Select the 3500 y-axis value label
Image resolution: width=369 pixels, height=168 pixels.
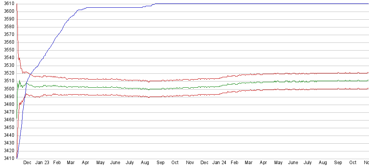(8, 89)
